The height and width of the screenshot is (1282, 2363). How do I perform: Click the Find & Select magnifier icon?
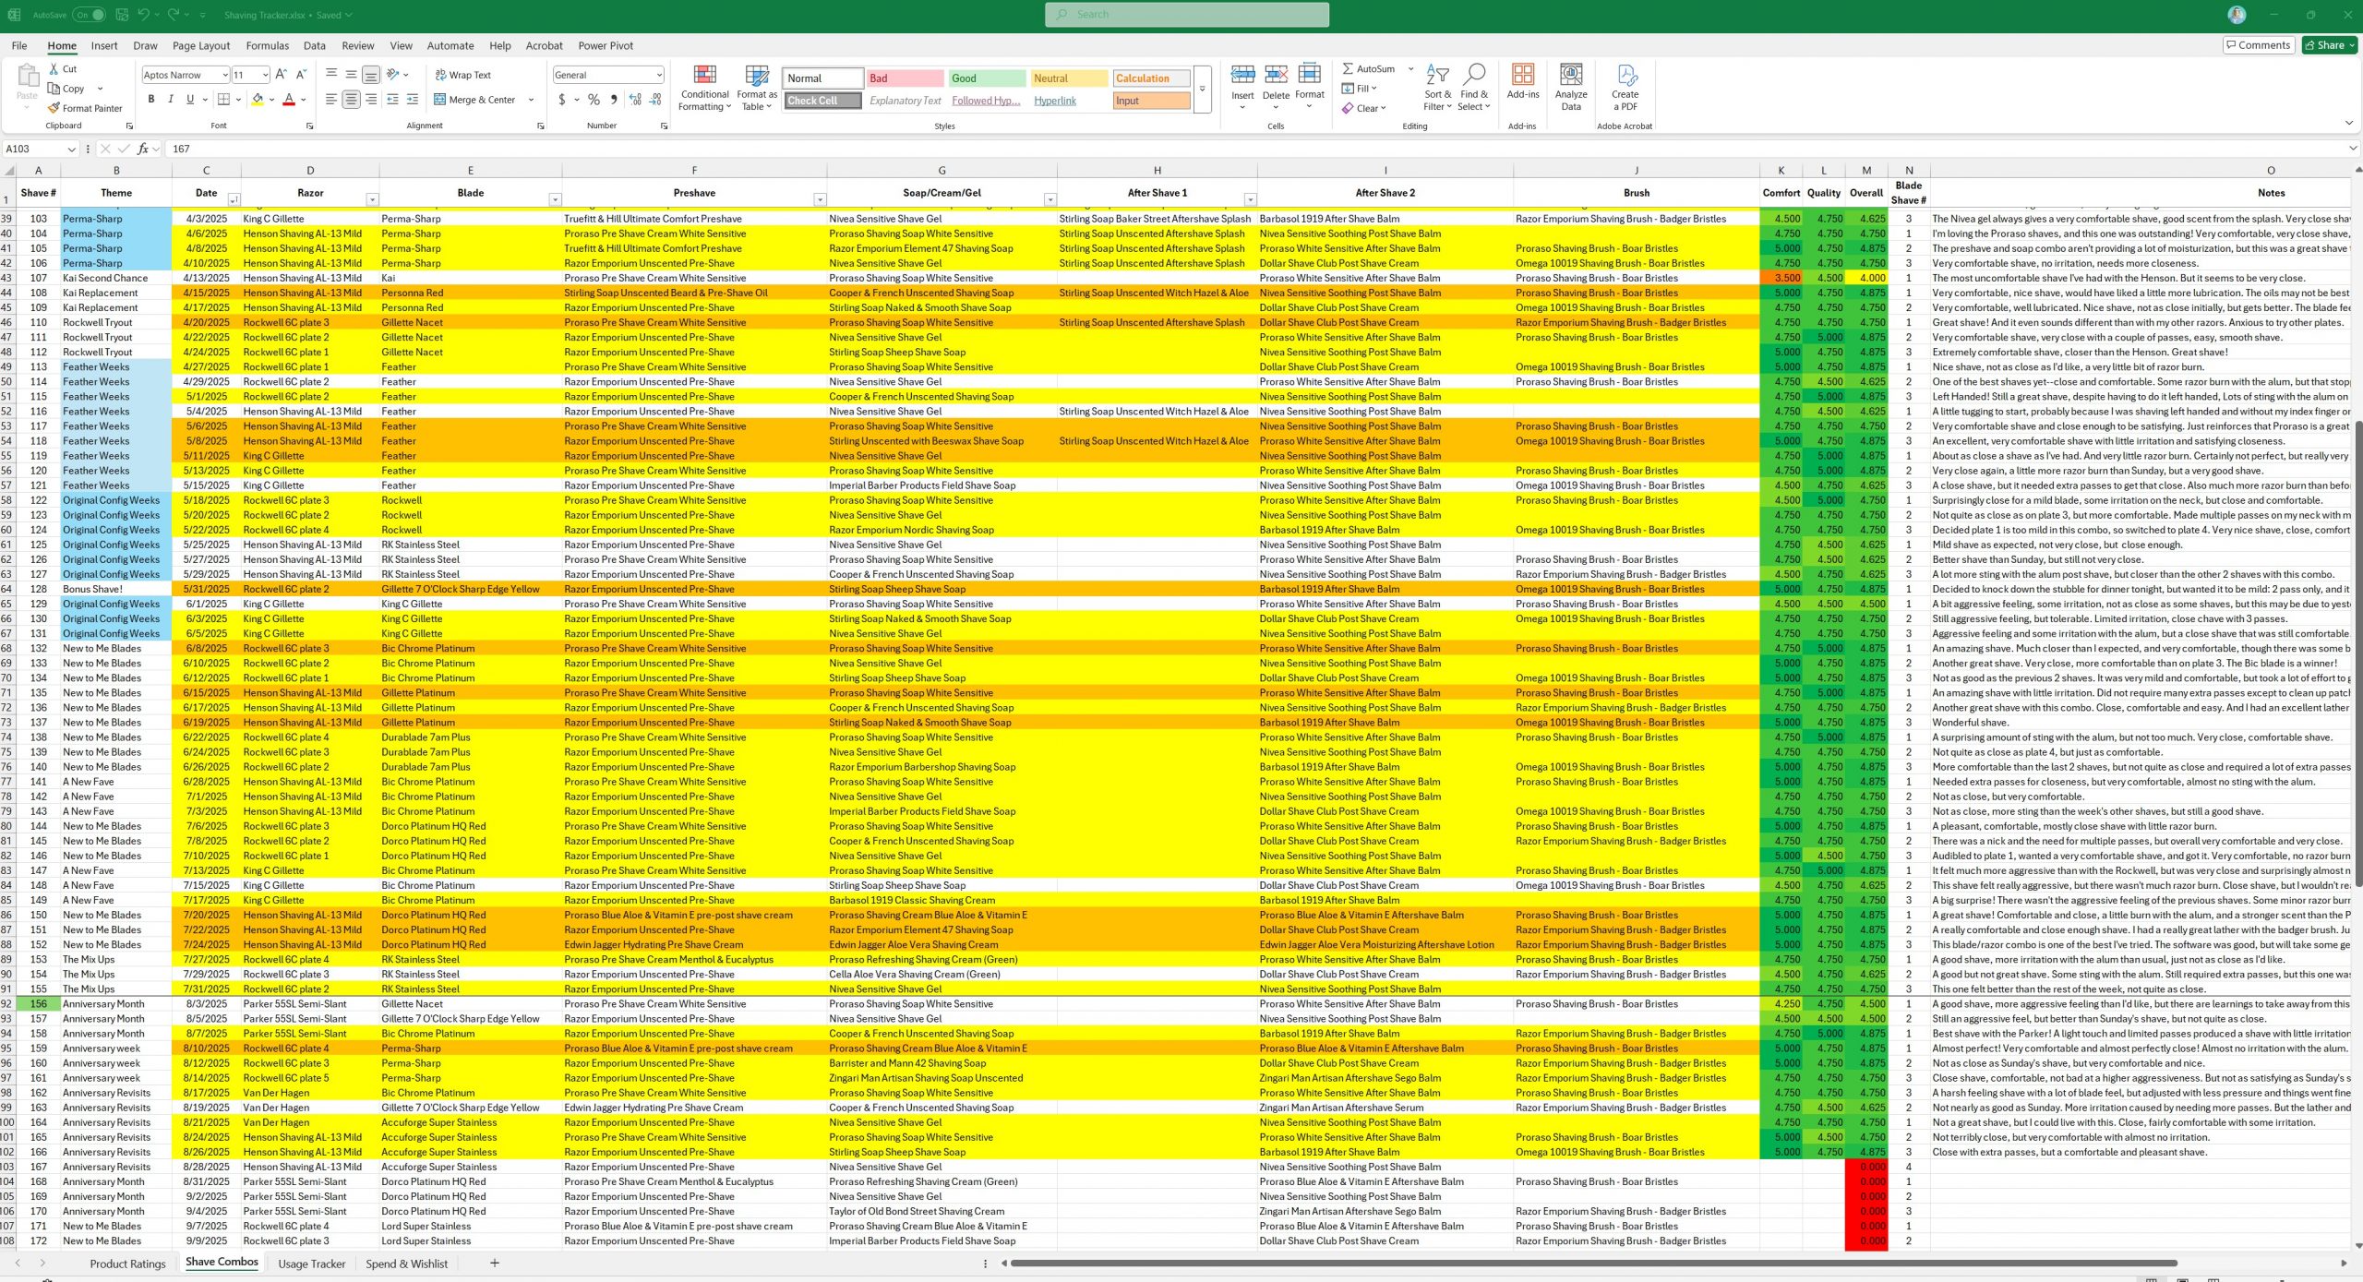(x=1474, y=74)
